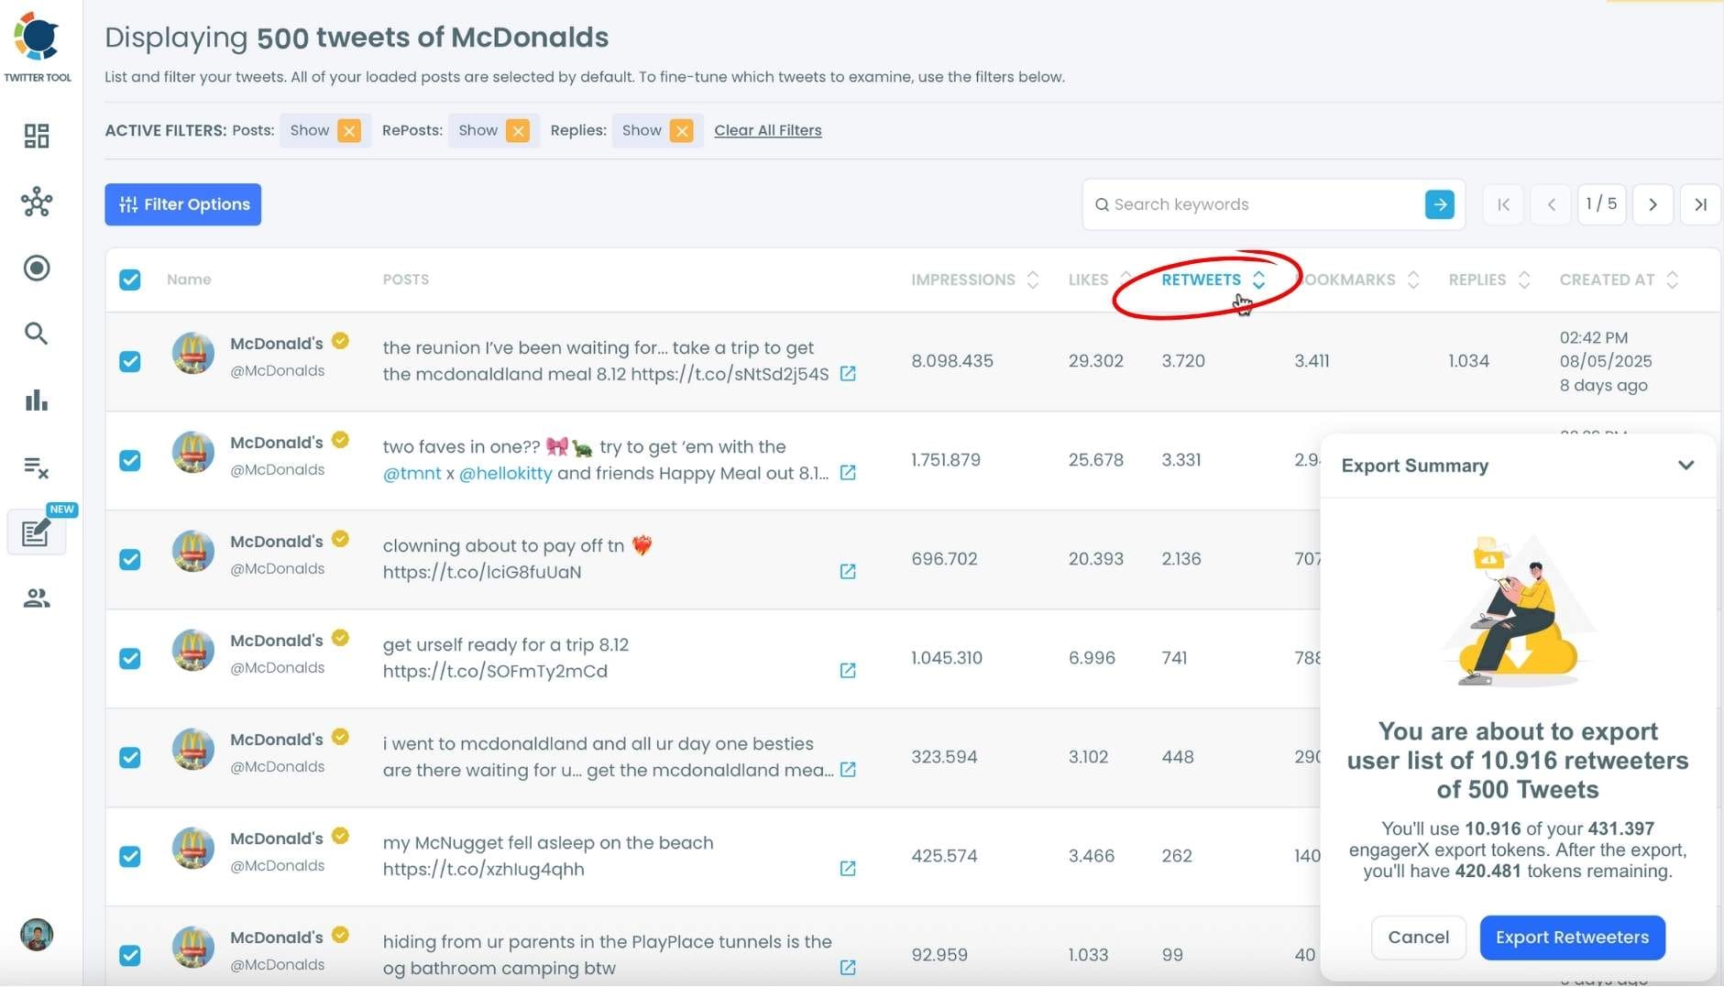Remove the RePosts Show filter chip
Viewport: 1724px width, 987px height.
pos(518,130)
